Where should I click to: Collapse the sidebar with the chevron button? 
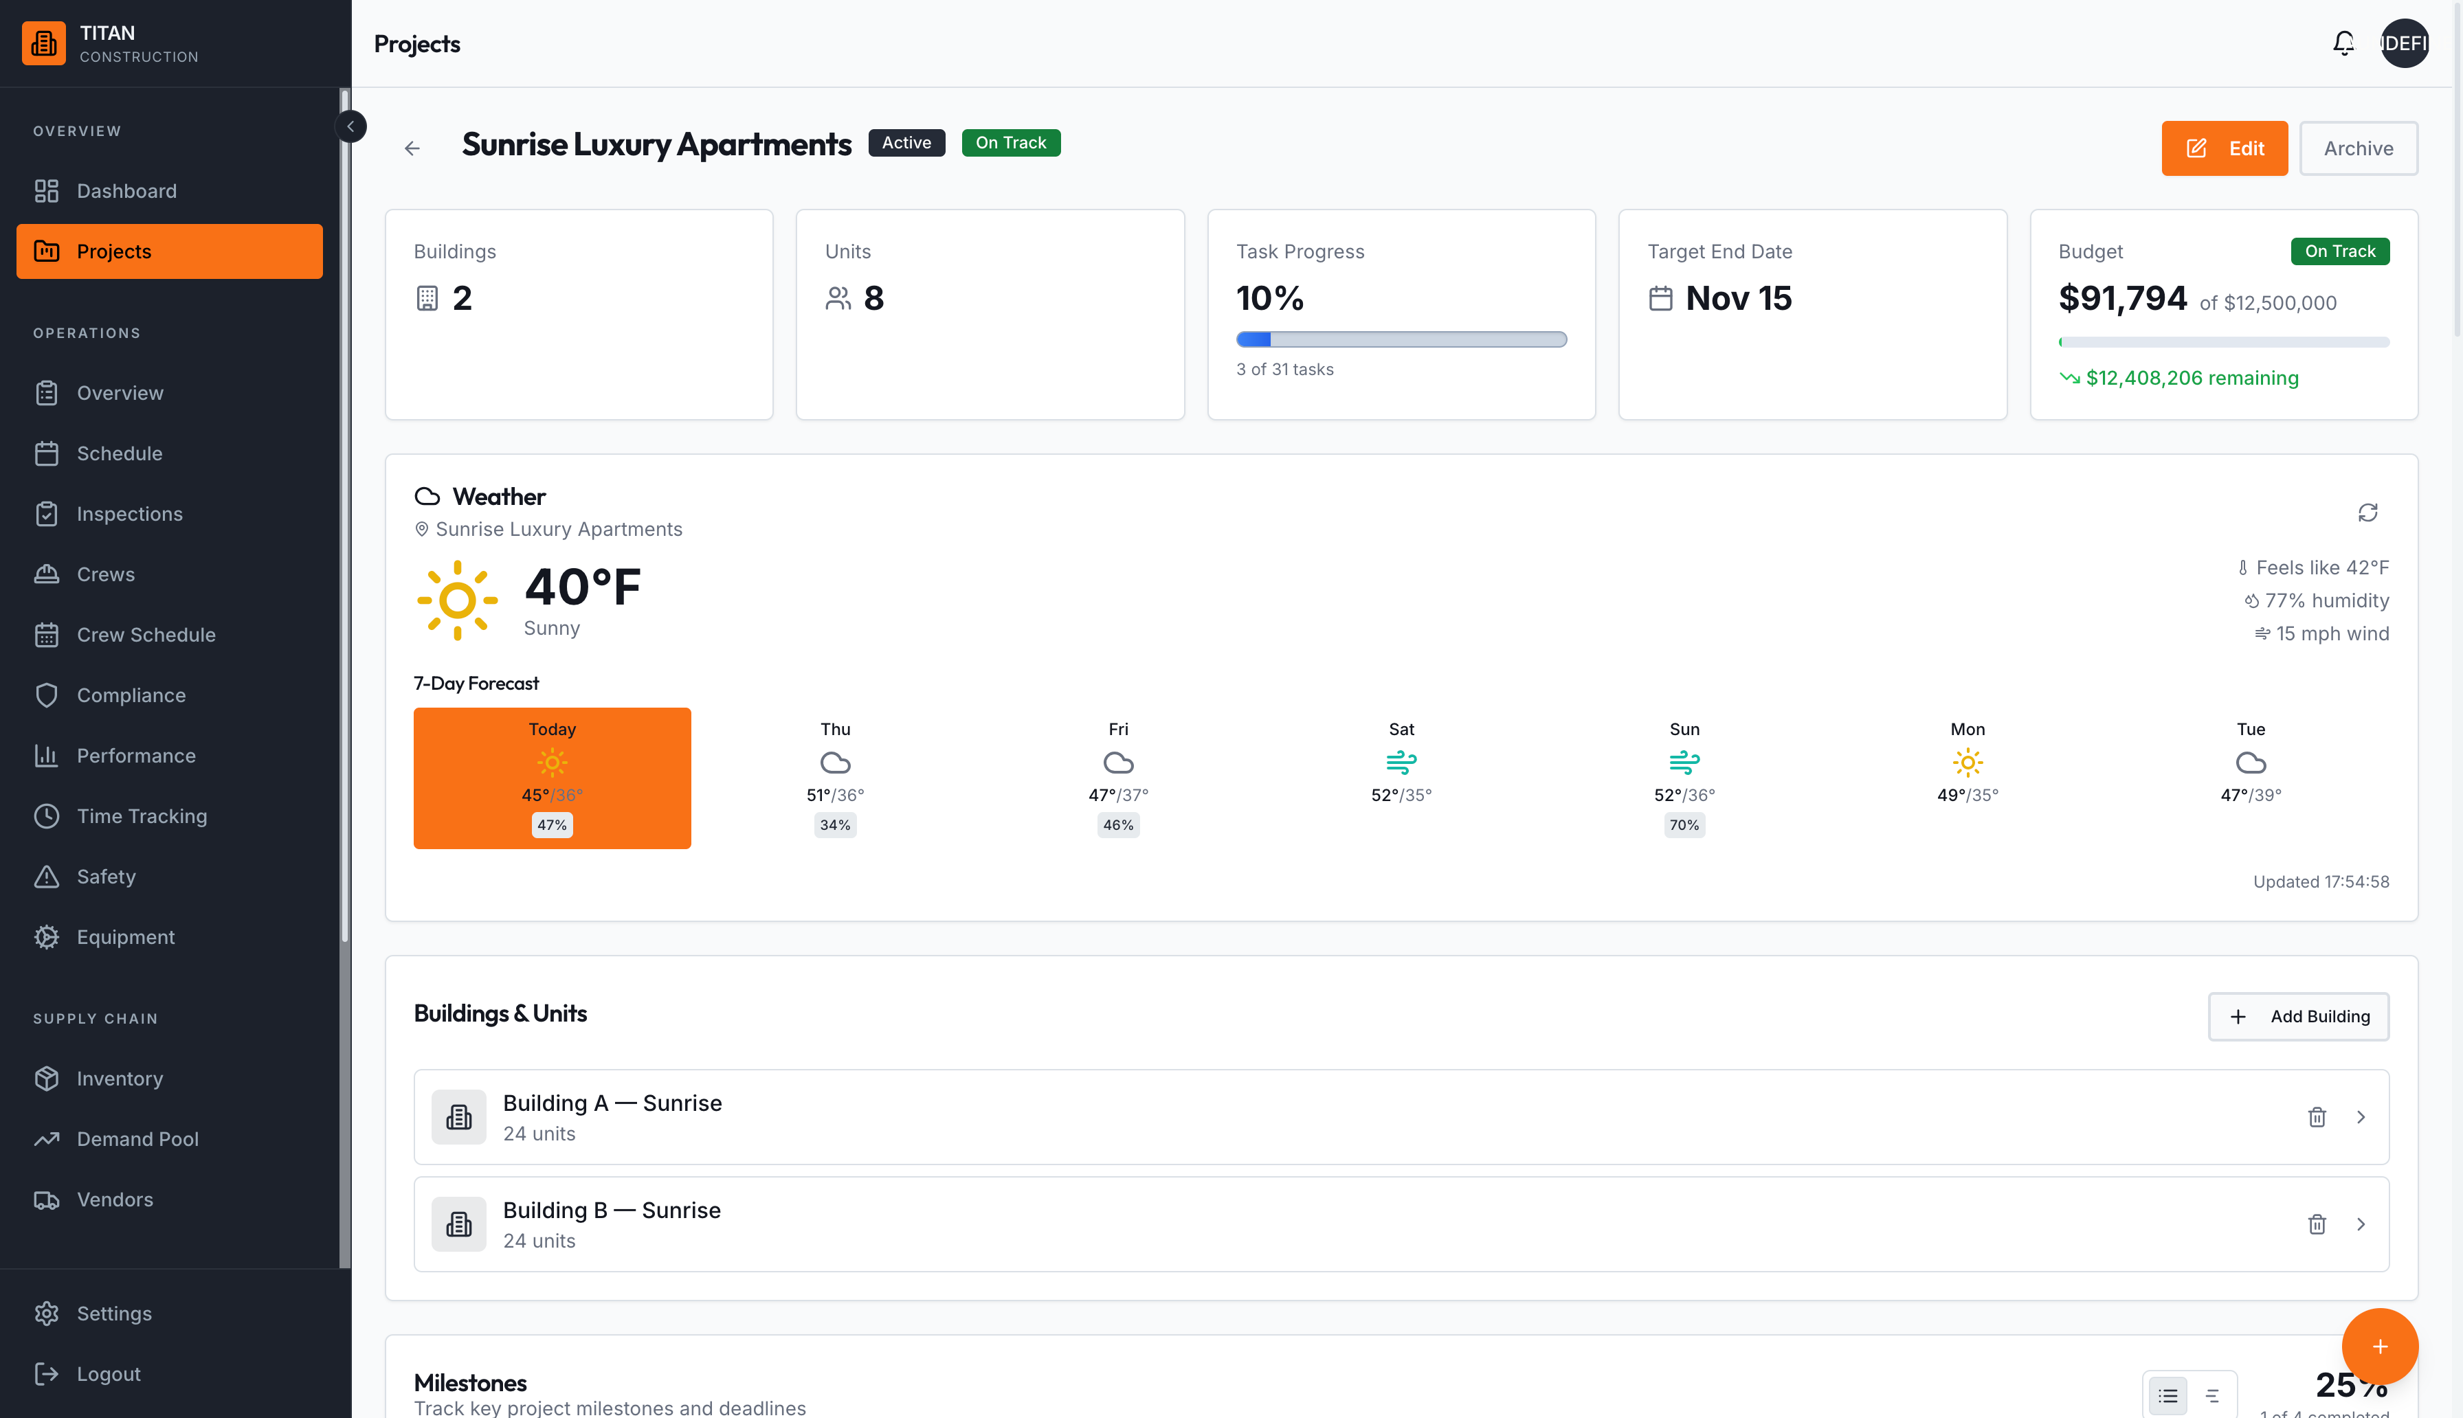click(350, 126)
